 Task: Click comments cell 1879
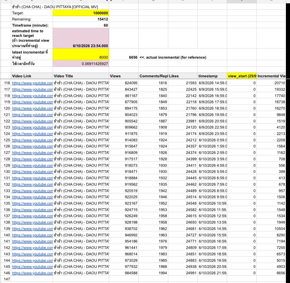click(x=153, y=114)
